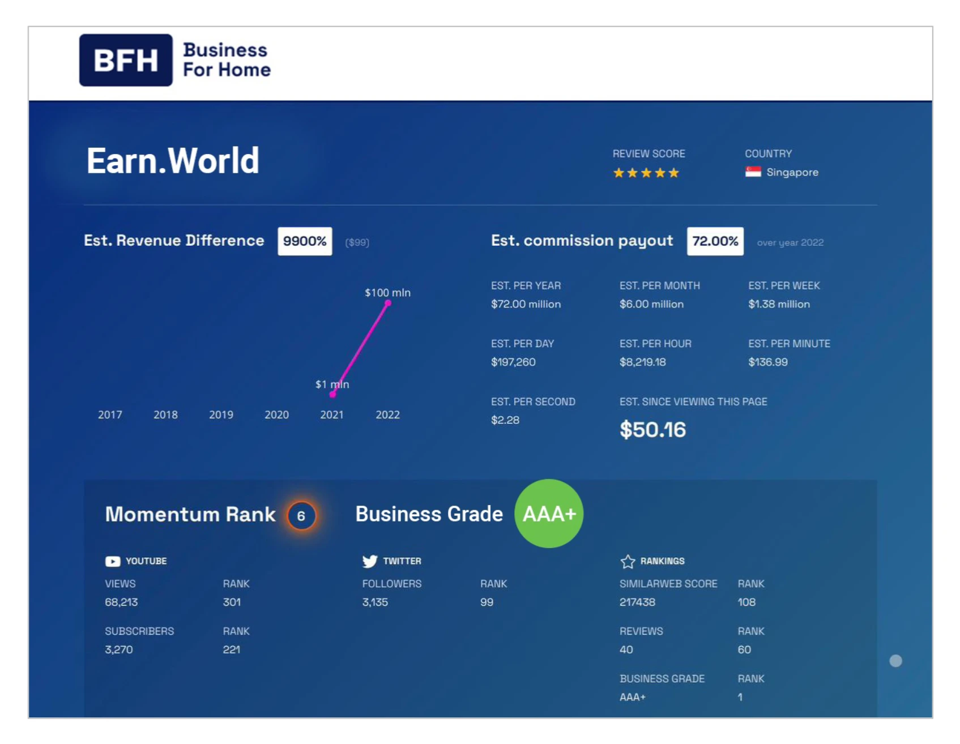Click the subscribers rank 221

[x=231, y=649]
